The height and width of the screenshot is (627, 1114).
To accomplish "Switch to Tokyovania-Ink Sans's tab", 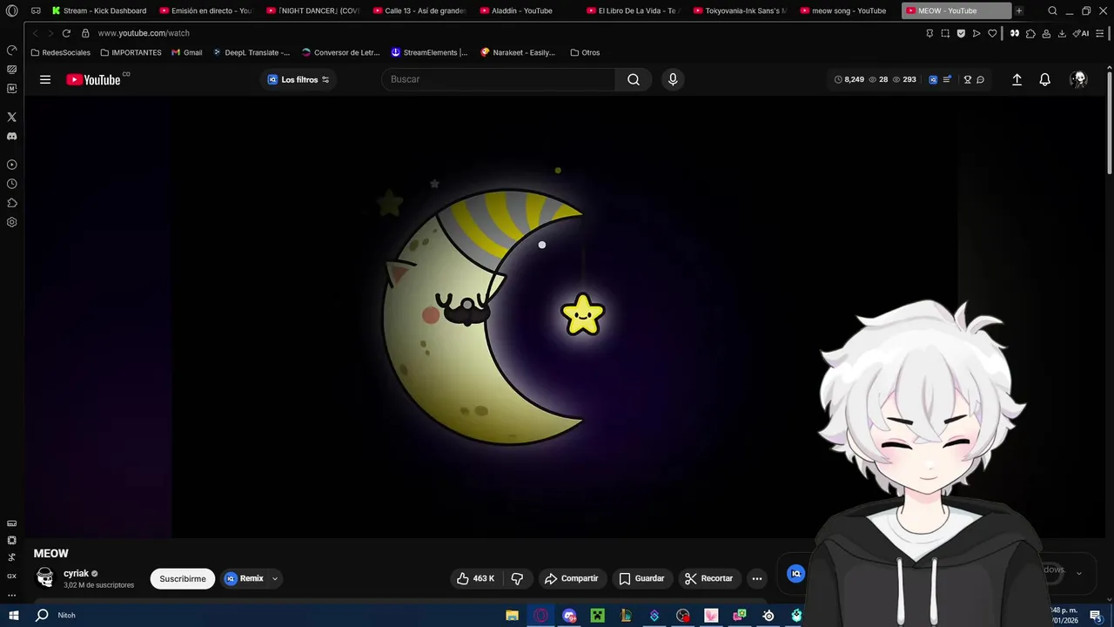I will 741,10.
